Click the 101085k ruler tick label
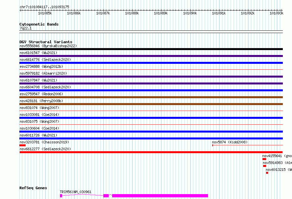The image size is (292, 199). pos(45,13)
